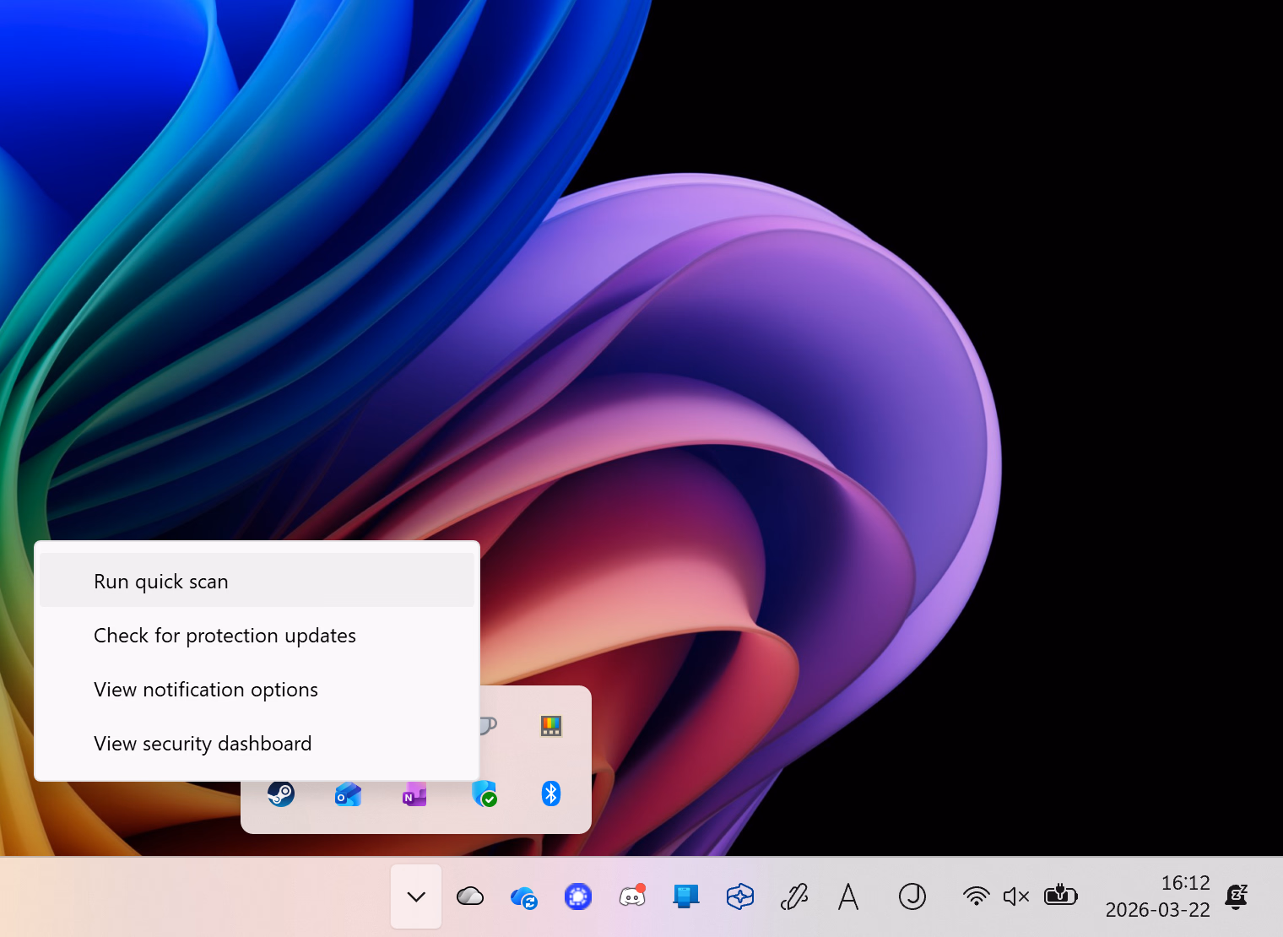Open the touch keyboard input indicator

tap(848, 896)
